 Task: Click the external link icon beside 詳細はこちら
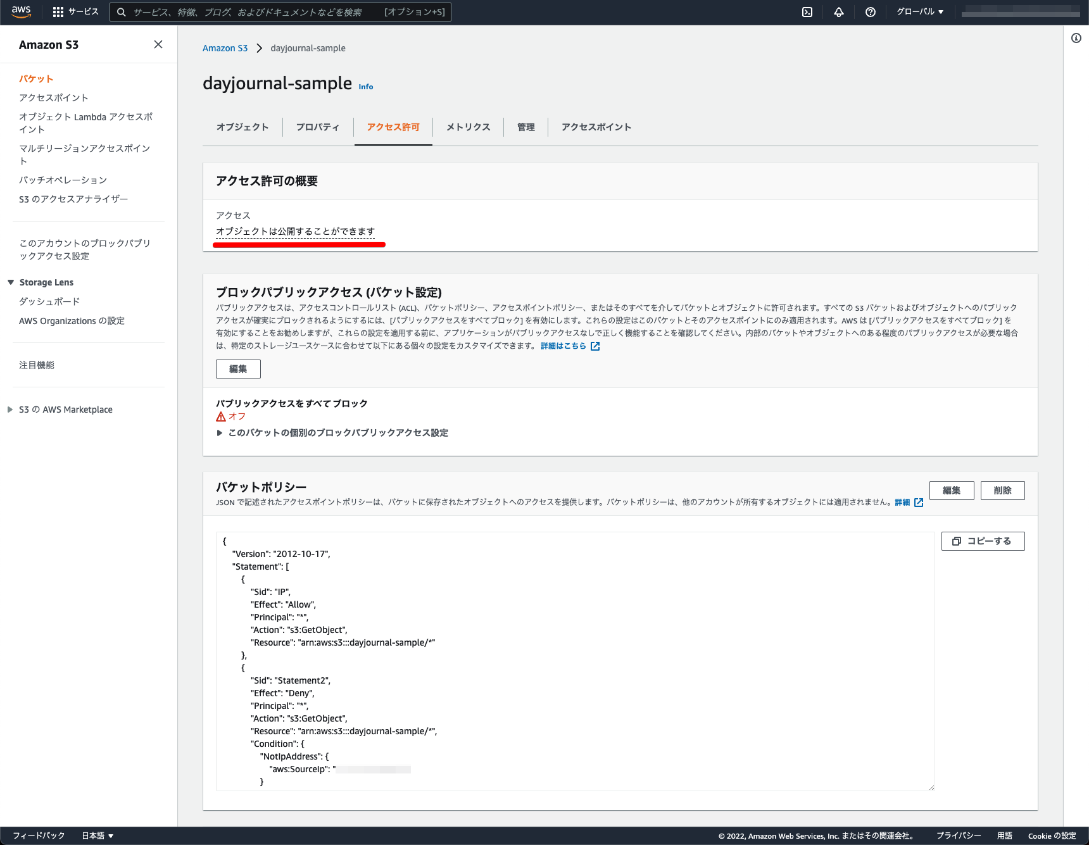click(x=595, y=346)
